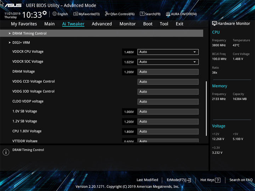255x191 pixels.
Task: Expand DRAM Timing Control submenu
Action: pyautogui.click(x=102, y=33)
